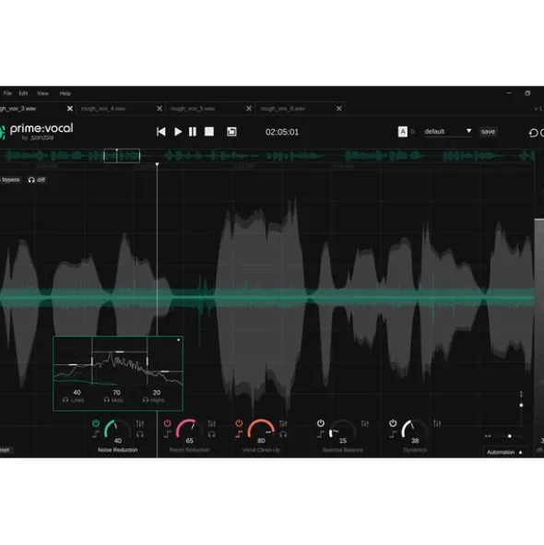Click the Lows value 40
This screenshot has width=544, height=545.
coord(77,392)
